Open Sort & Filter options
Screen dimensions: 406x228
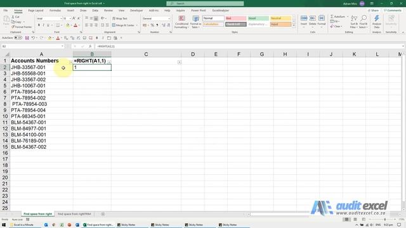[x=354, y=22]
